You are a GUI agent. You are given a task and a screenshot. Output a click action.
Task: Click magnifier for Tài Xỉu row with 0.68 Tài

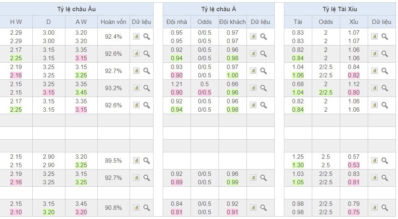tap(385, 88)
